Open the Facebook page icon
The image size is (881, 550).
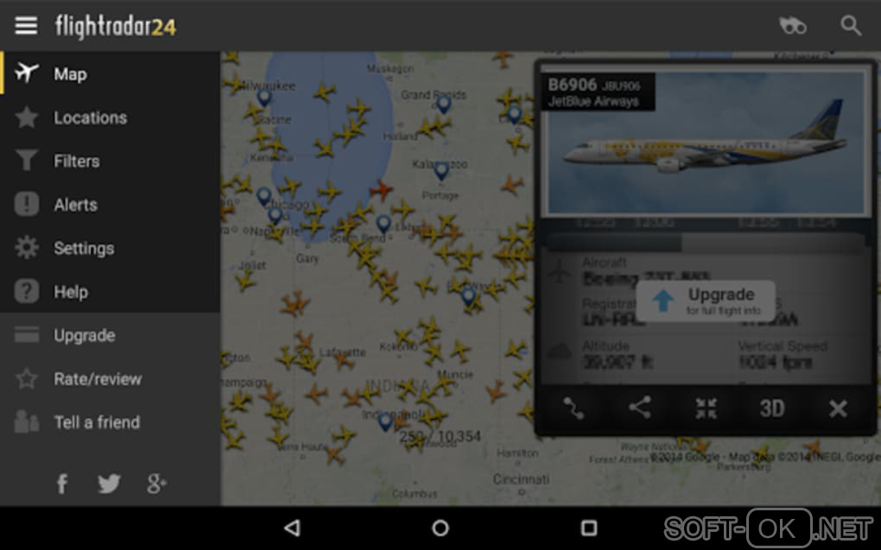pos(62,484)
